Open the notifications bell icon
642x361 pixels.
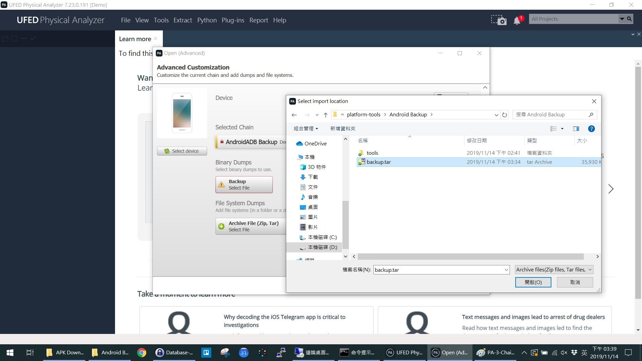click(517, 21)
